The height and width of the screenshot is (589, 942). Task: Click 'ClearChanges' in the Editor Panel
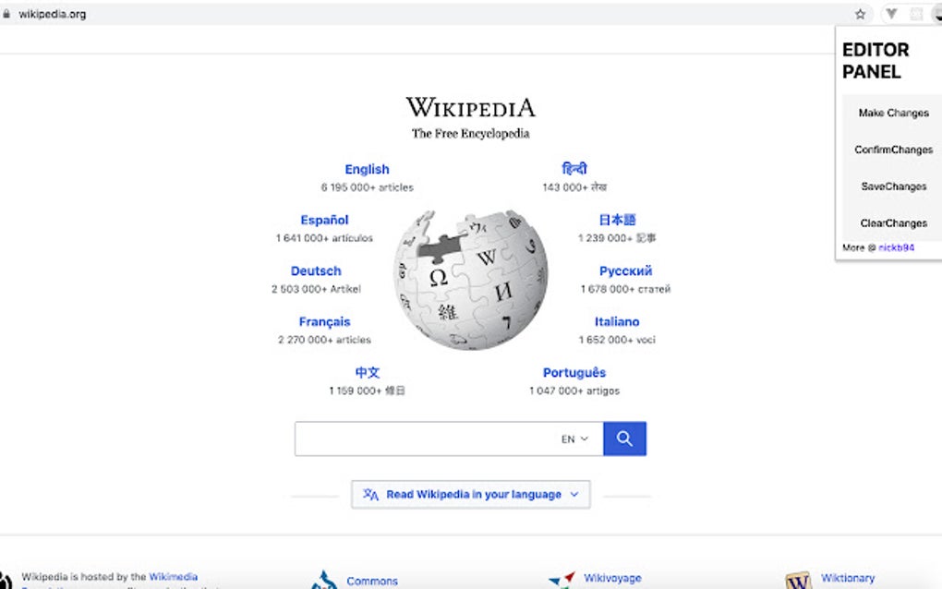click(x=892, y=222)
